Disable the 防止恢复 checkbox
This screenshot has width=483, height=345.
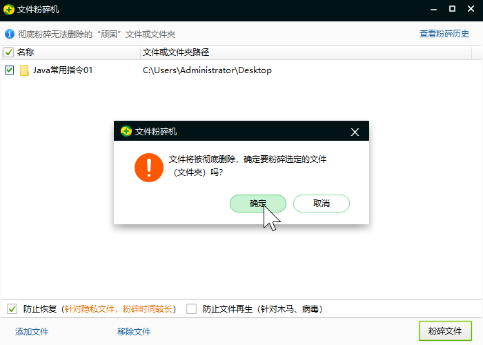pyautogui.click(x=12, y=308)
